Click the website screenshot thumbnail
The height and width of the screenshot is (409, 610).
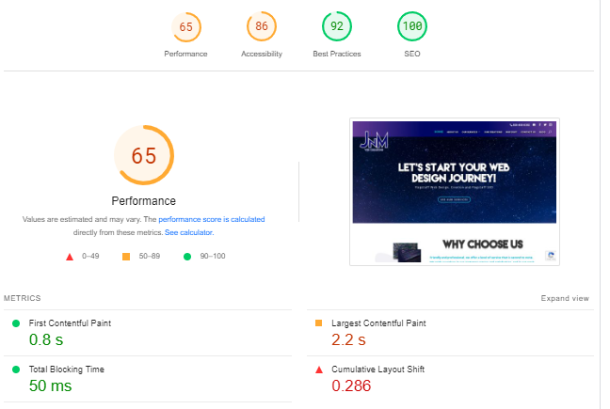click(455, 191)
